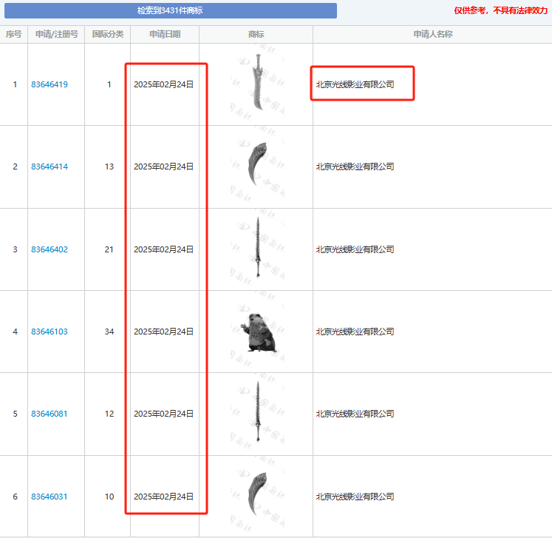
Task: Open application number 83646419 link
Action: 50,84
